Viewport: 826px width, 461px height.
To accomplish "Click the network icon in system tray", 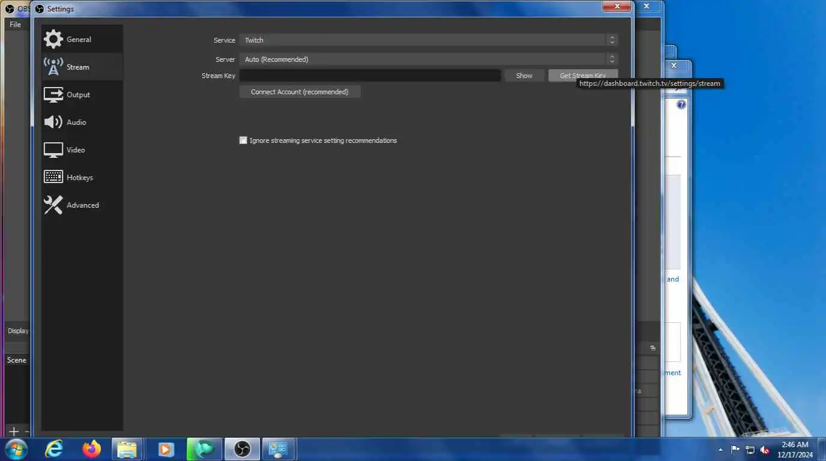I will click(x=750, y=450).
